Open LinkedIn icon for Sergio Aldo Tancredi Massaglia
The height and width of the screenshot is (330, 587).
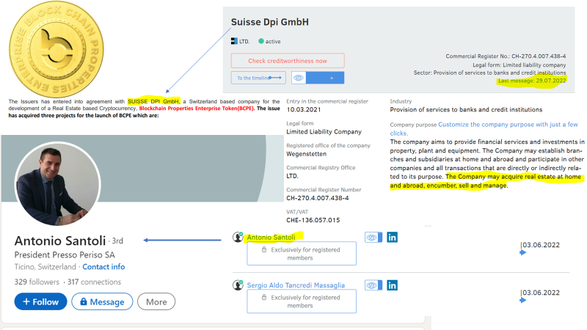[x=392, y=285]
